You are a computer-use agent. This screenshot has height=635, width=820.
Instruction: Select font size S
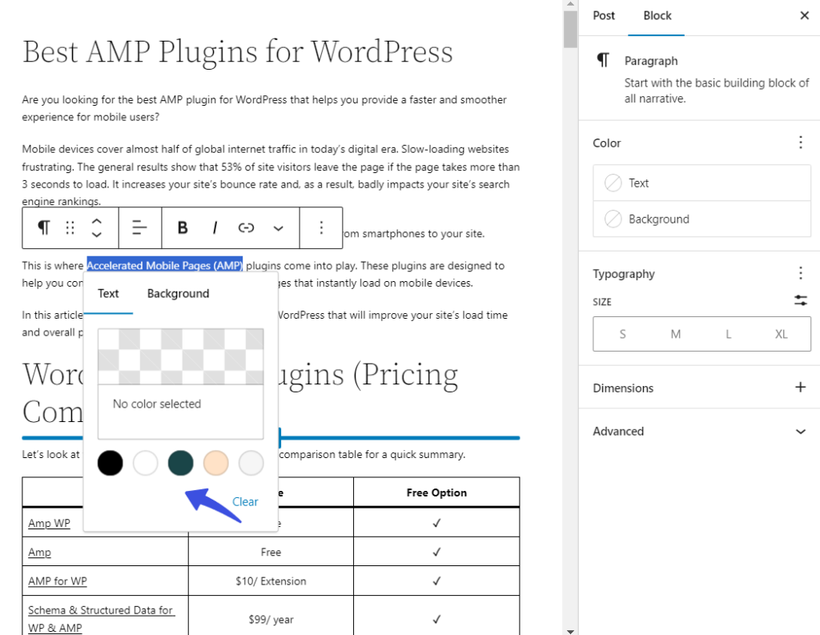tap(622, 334)
